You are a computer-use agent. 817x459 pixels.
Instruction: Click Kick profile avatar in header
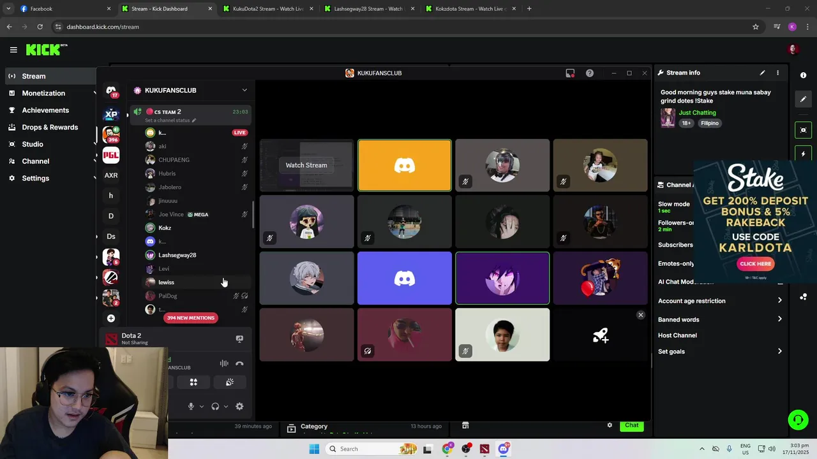pyautogui.click(x=793, y=50)
